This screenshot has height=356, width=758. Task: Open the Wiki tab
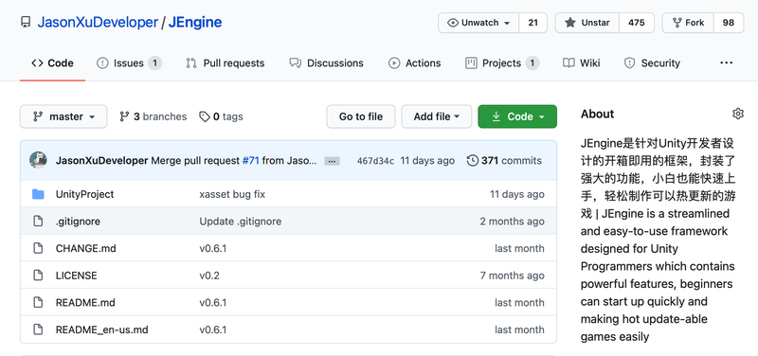[582, 63]
